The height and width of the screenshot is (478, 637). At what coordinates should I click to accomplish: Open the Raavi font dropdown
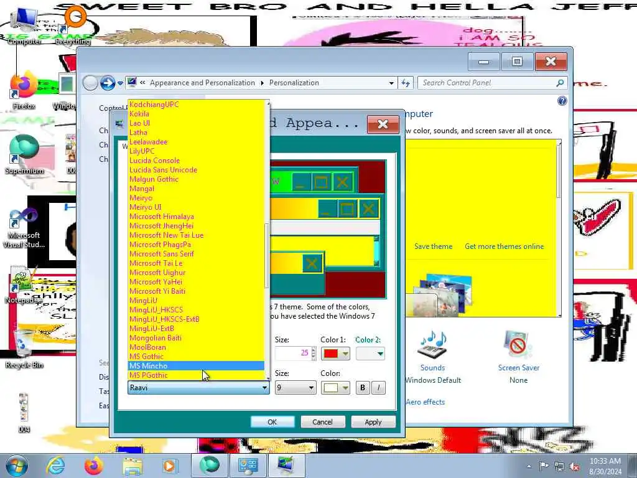(198, 388)
